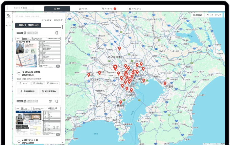Viewport: 230px width, 145px height.
Task: Click the map pin at 千葉市
Action: (x=165, y=83)
